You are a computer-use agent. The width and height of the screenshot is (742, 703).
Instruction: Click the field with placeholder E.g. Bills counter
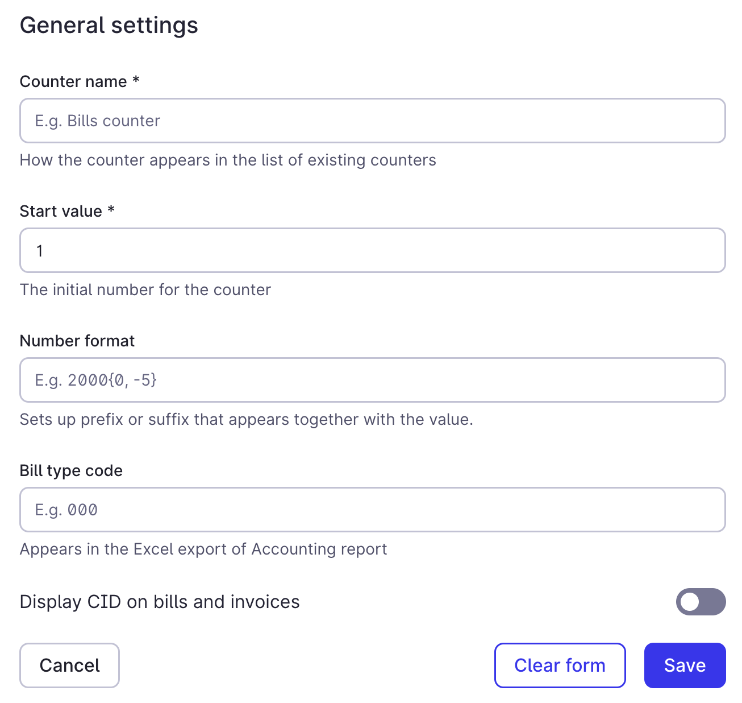pos(372,121)
